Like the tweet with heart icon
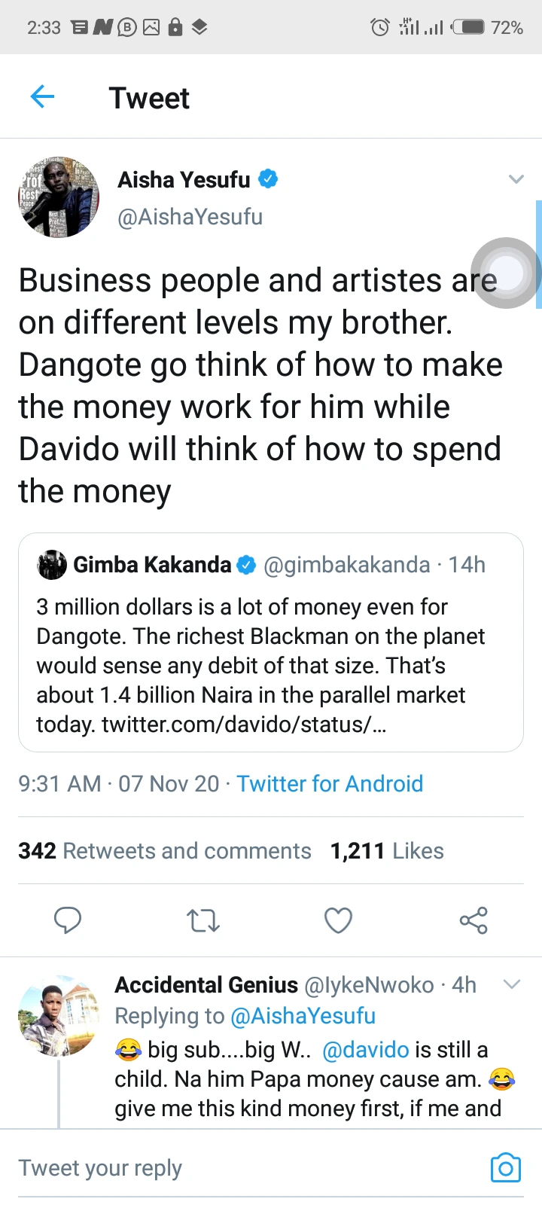Viewport: 542px width, 1205px height. click(338, 920)
